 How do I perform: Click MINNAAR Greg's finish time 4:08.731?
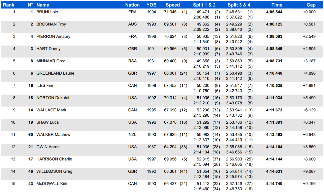point(274,61)
